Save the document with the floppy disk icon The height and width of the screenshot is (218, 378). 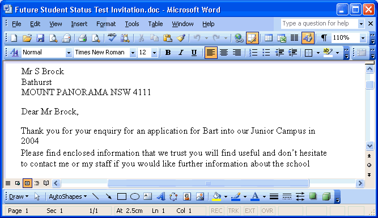coord(40,38)
